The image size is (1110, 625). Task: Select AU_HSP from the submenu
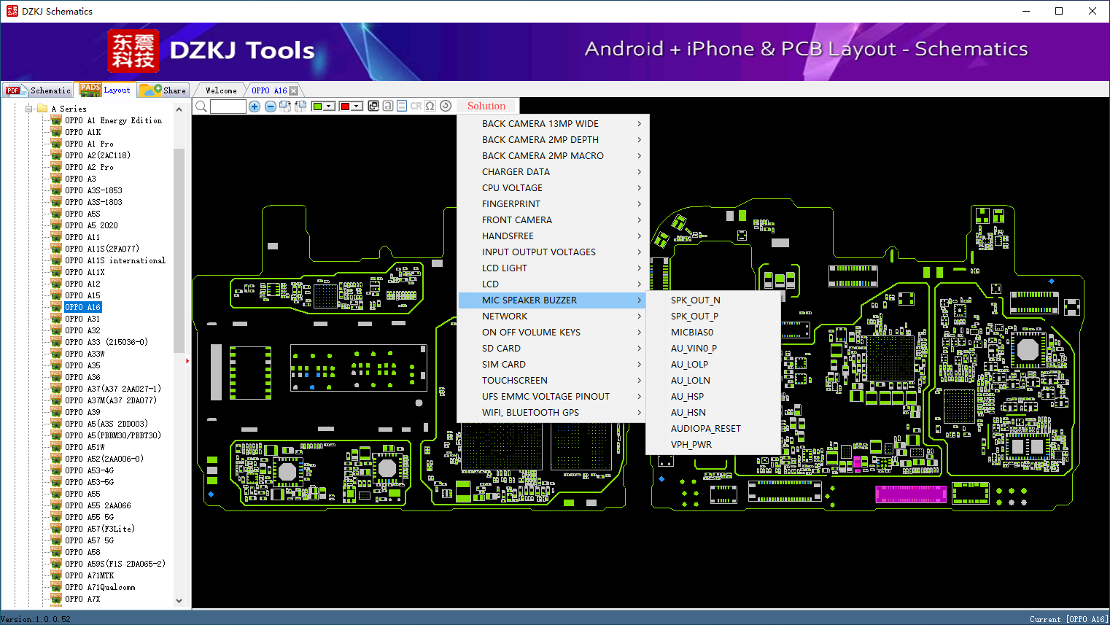point(713,397)
